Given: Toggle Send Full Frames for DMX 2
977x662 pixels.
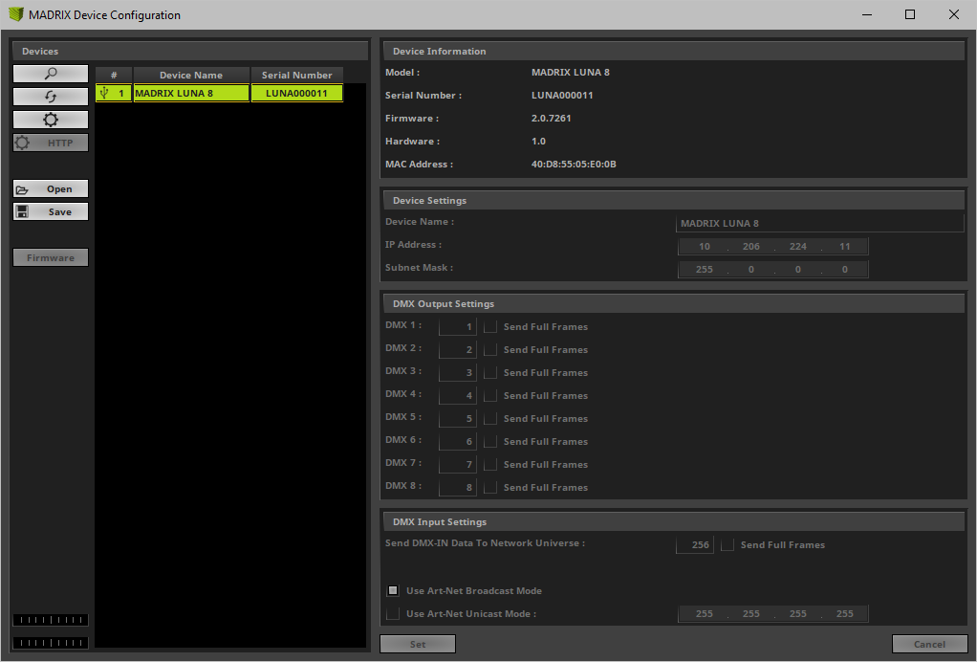Looking at the screenshot, I should [x=490, y=350].
